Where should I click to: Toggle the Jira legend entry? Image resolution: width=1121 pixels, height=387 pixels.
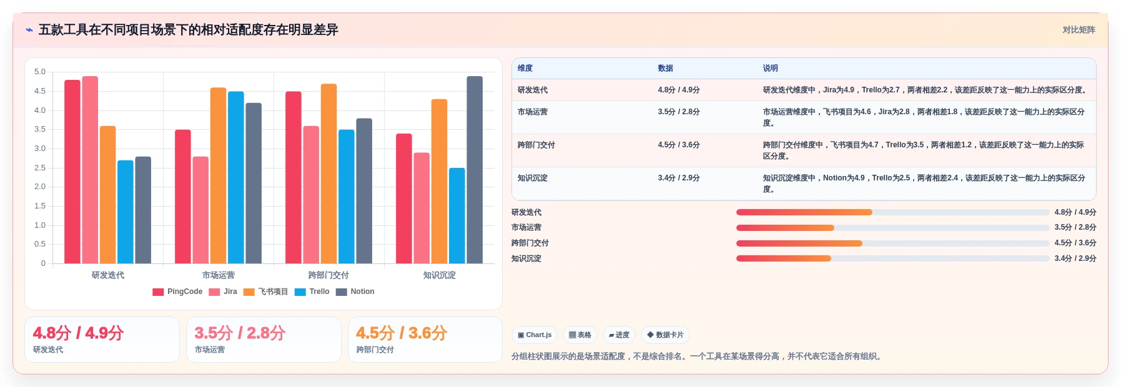[x=223, y=291]
